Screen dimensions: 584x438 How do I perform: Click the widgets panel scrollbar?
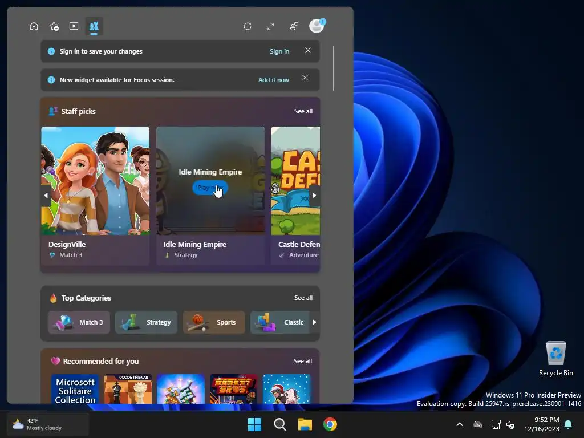(x=333, y=68)
